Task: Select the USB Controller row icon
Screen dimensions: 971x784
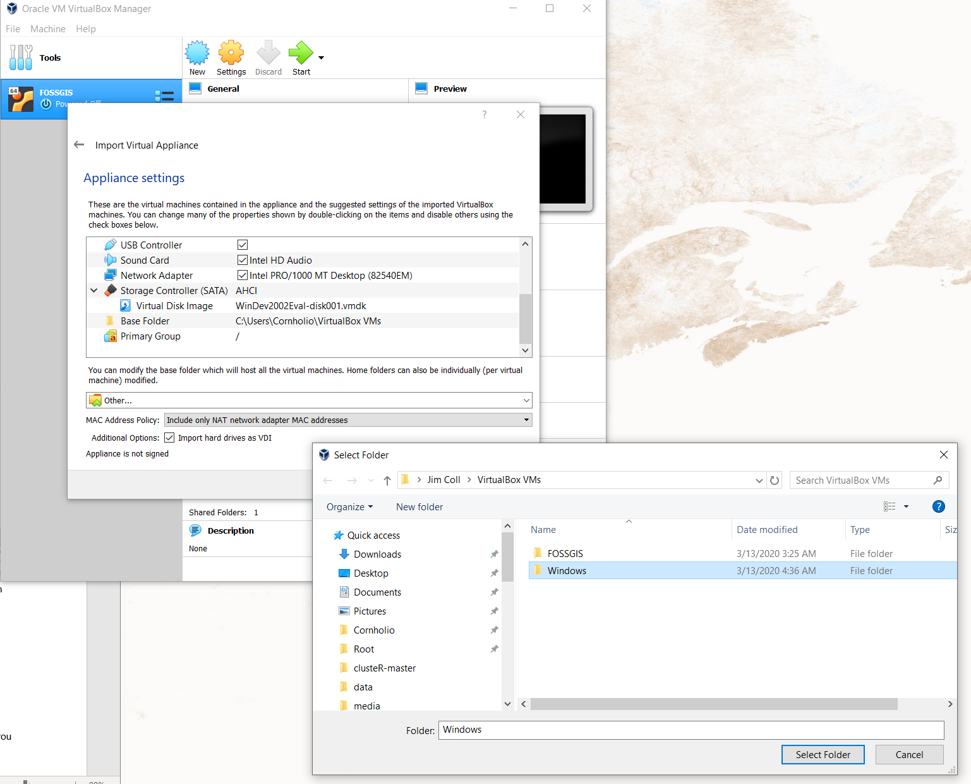Action: pyautogui.click(x=111, y=245)
